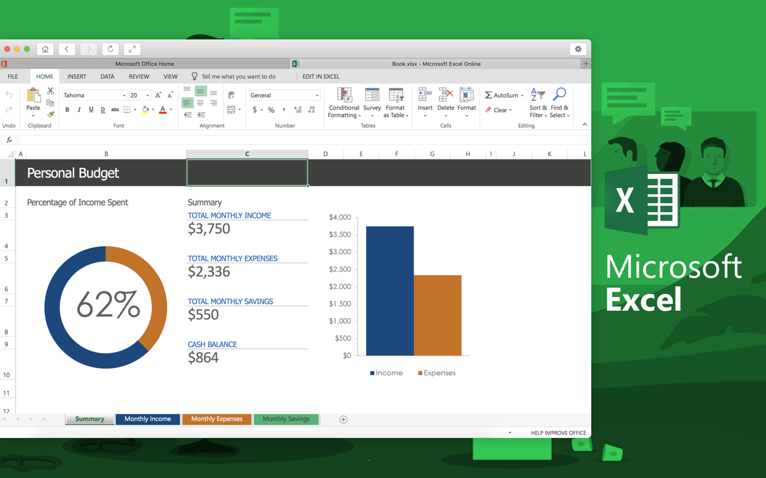The width and height of the screenshot is (766, 478).
Task: Click the yellow fill color button
Action: pyautogui.click(x=145, y=109)
